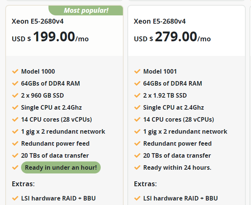Click right plan's LSI hardware RAID checkmark
This screenshot has height=205, width=251.
point(137,198)
